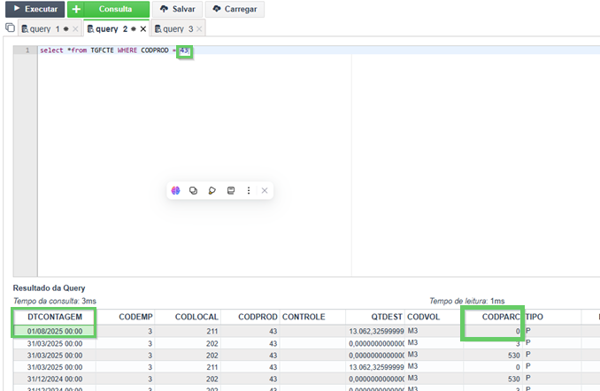Click the highlighter icon in floating toolbar
Viewport: 600px width, 391px height.
coord(212,190)
